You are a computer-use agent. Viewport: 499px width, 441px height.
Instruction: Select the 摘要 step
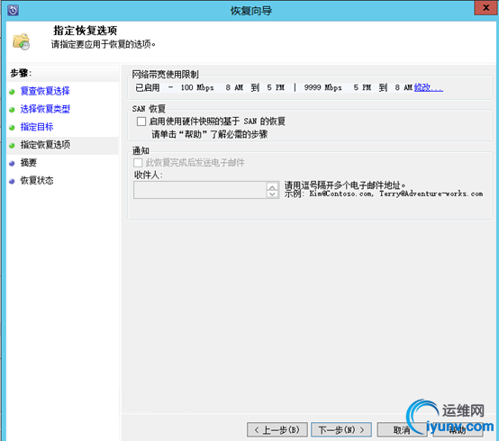click(29, 163)
